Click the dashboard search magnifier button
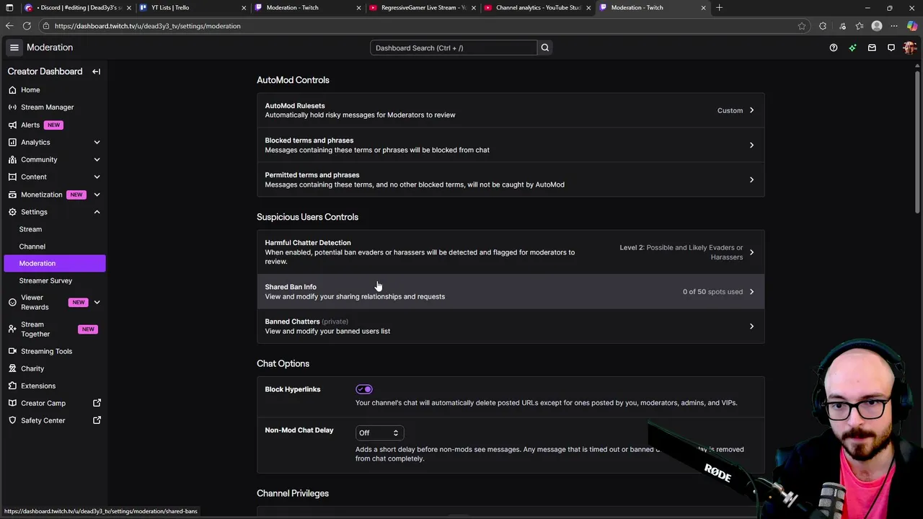Viewport: 923px width, 519px height. coord(545,48)
